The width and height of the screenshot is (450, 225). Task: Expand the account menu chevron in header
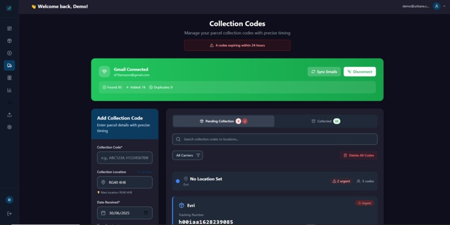(x=444, y=6)
